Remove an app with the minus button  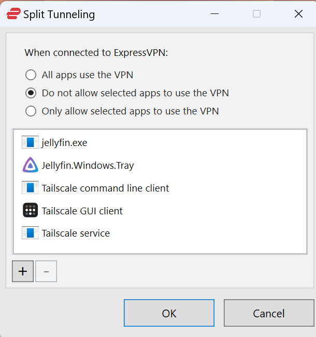click(x=46, y=271)
